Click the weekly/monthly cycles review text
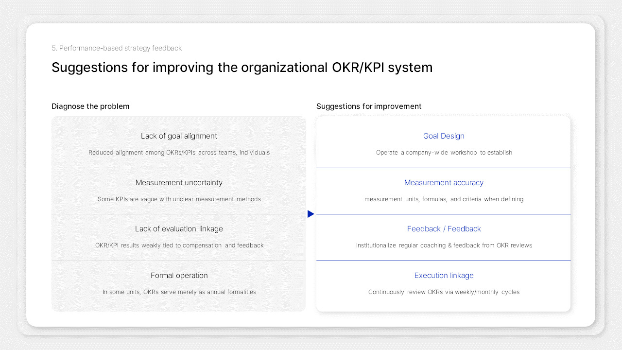 (x=444, y=292)
